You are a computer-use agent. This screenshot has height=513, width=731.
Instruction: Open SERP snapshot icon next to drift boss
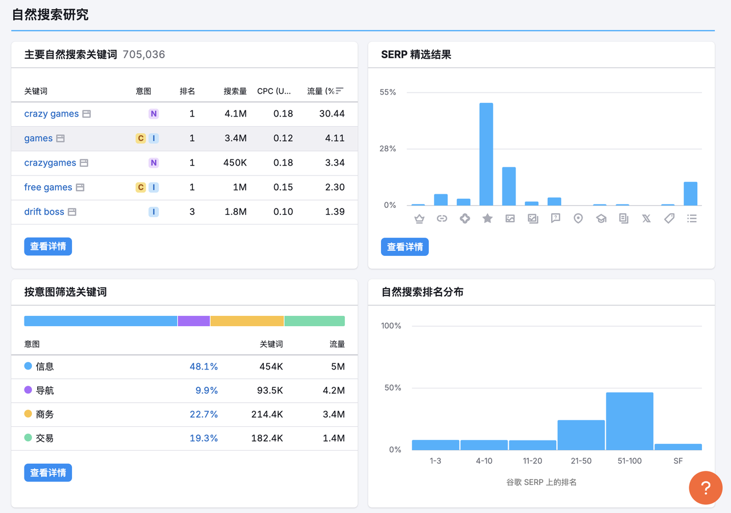tap(72, 212)
